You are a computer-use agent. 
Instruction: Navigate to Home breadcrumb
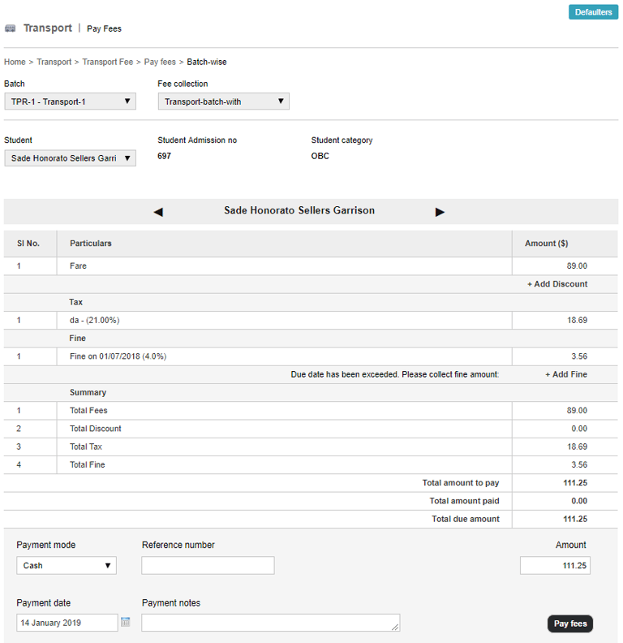pyautogui.click(x=15, y=62)
